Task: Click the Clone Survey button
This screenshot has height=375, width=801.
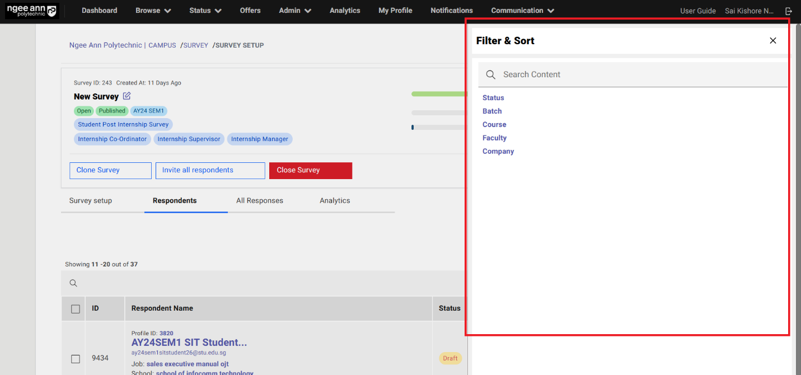Action: click(110, 170)
